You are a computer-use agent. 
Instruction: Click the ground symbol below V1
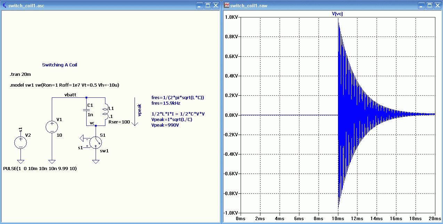[x=52, y=161]
